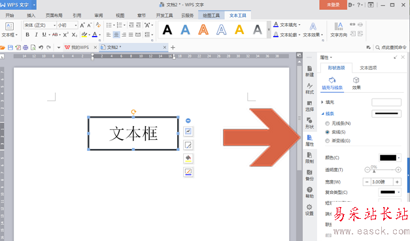Increase font size with A+ icon
This screenshot has height=241, width=410.
[82, 25]
